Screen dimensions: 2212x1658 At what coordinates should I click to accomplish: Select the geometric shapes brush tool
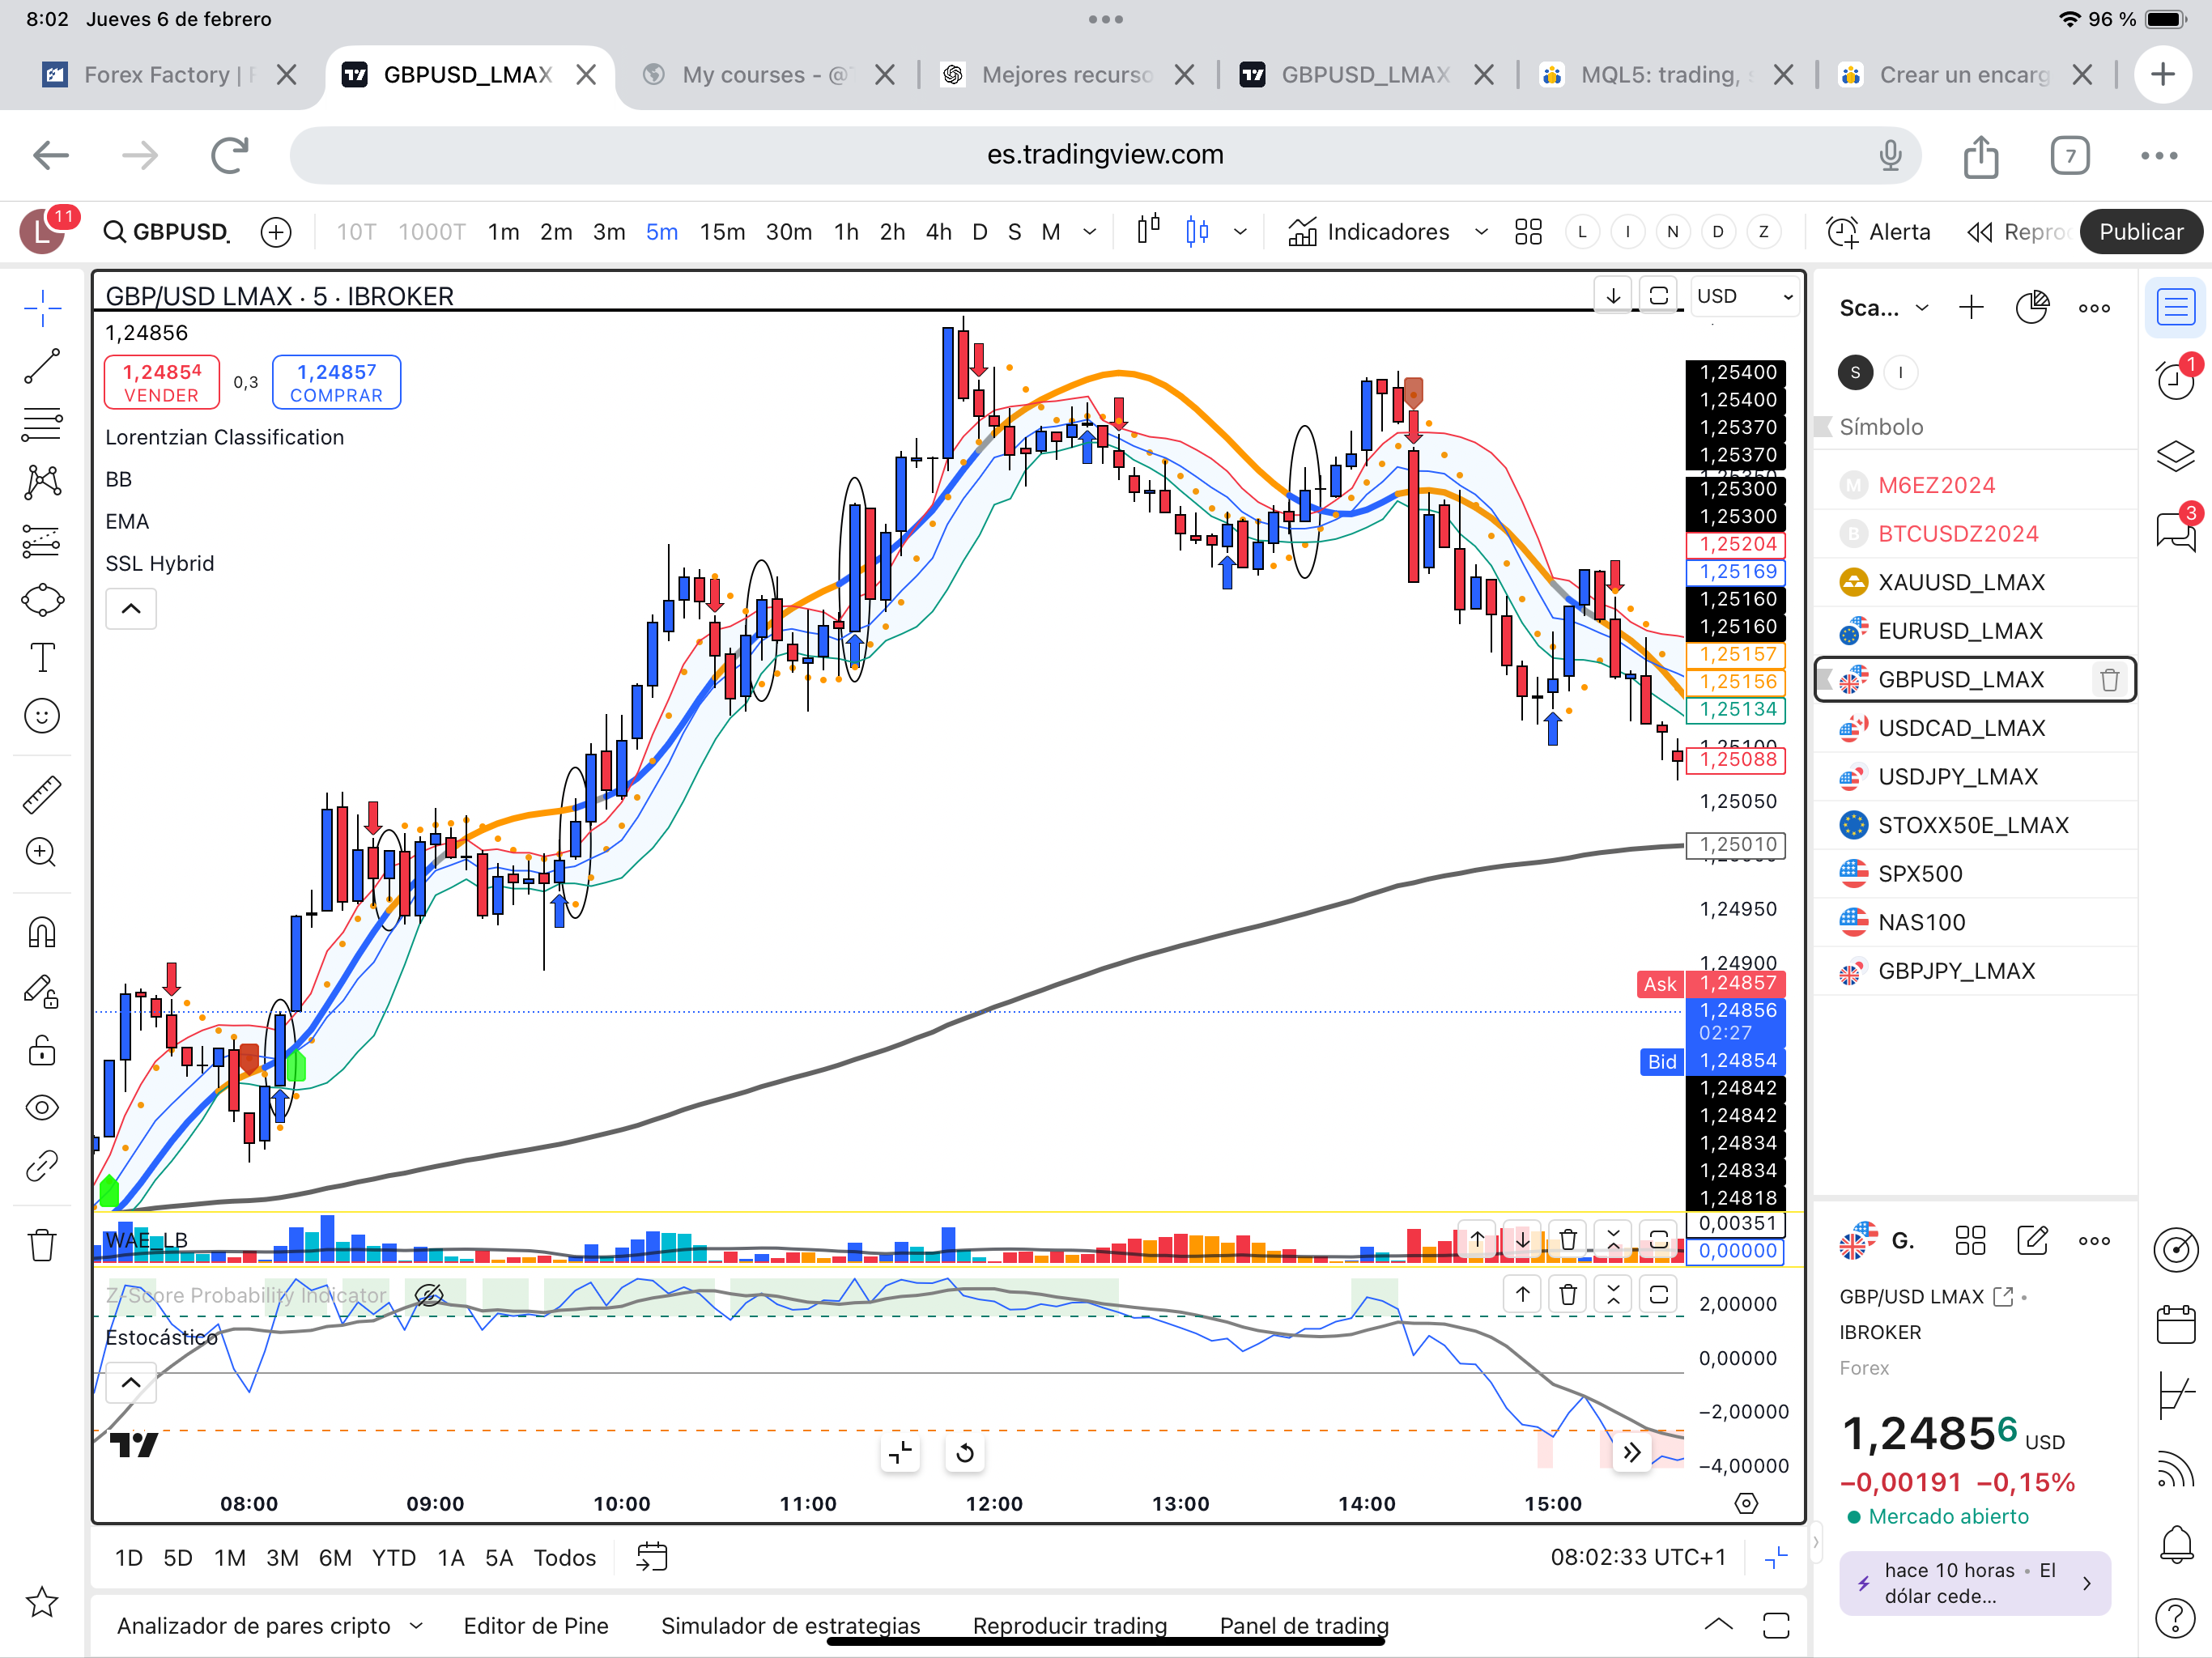click(x=42, y=600)
